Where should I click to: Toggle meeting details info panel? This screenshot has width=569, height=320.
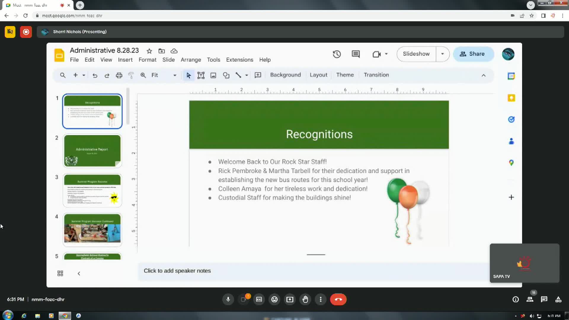[x=516, y=299]
